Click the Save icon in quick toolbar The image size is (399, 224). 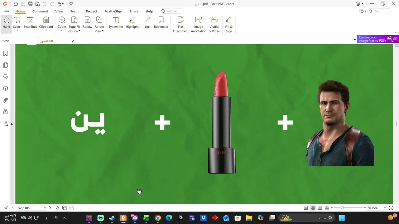[23, 4]
